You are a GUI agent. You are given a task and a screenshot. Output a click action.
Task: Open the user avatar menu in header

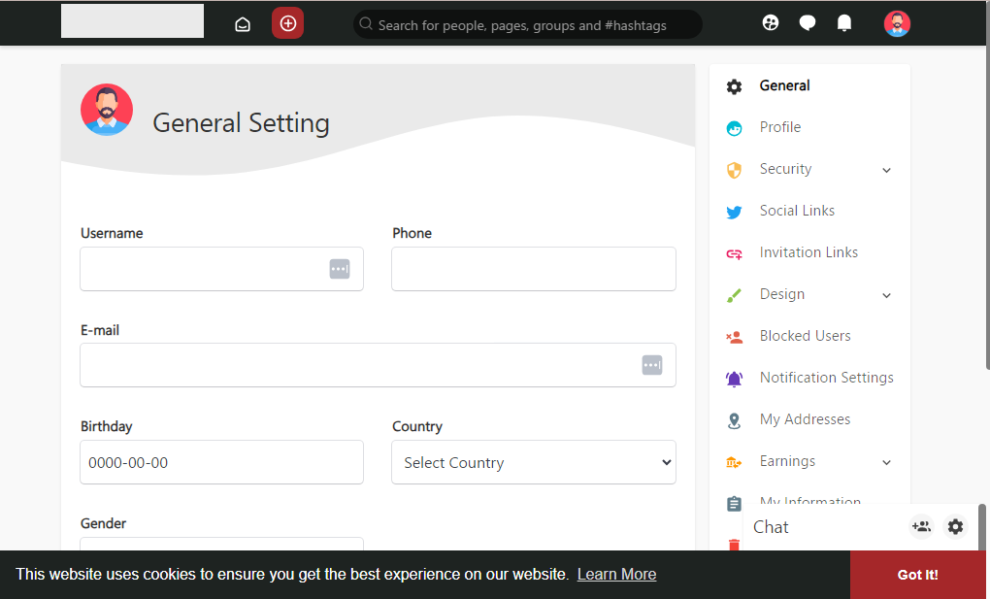897,24
